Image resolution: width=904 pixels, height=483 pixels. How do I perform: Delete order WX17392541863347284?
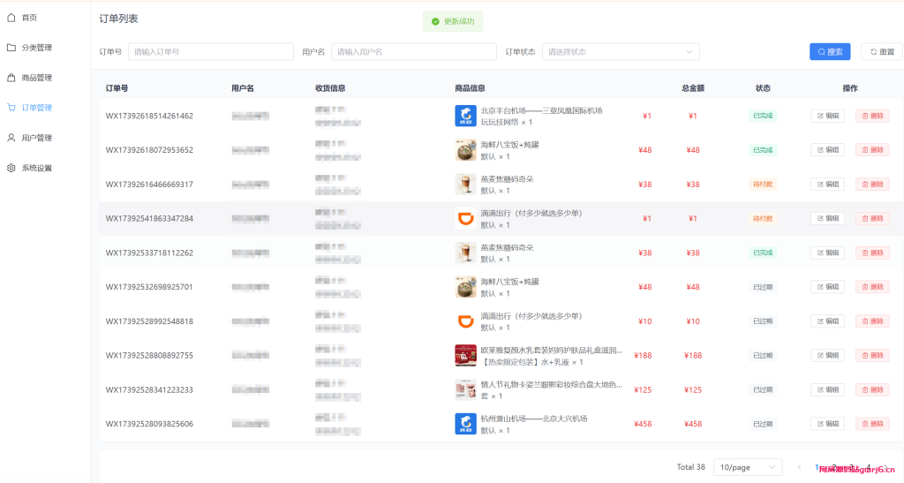coord(872,218)
